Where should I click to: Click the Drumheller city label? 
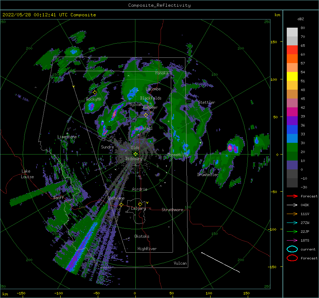(208, 175)
